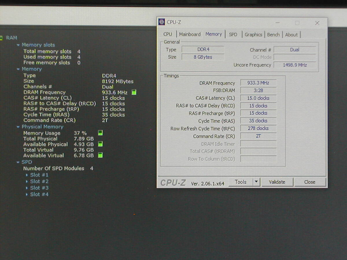Click the green indicator beside Available Virtual
Viewport: 347px width, 260px height.
click(x=100, y=155)
